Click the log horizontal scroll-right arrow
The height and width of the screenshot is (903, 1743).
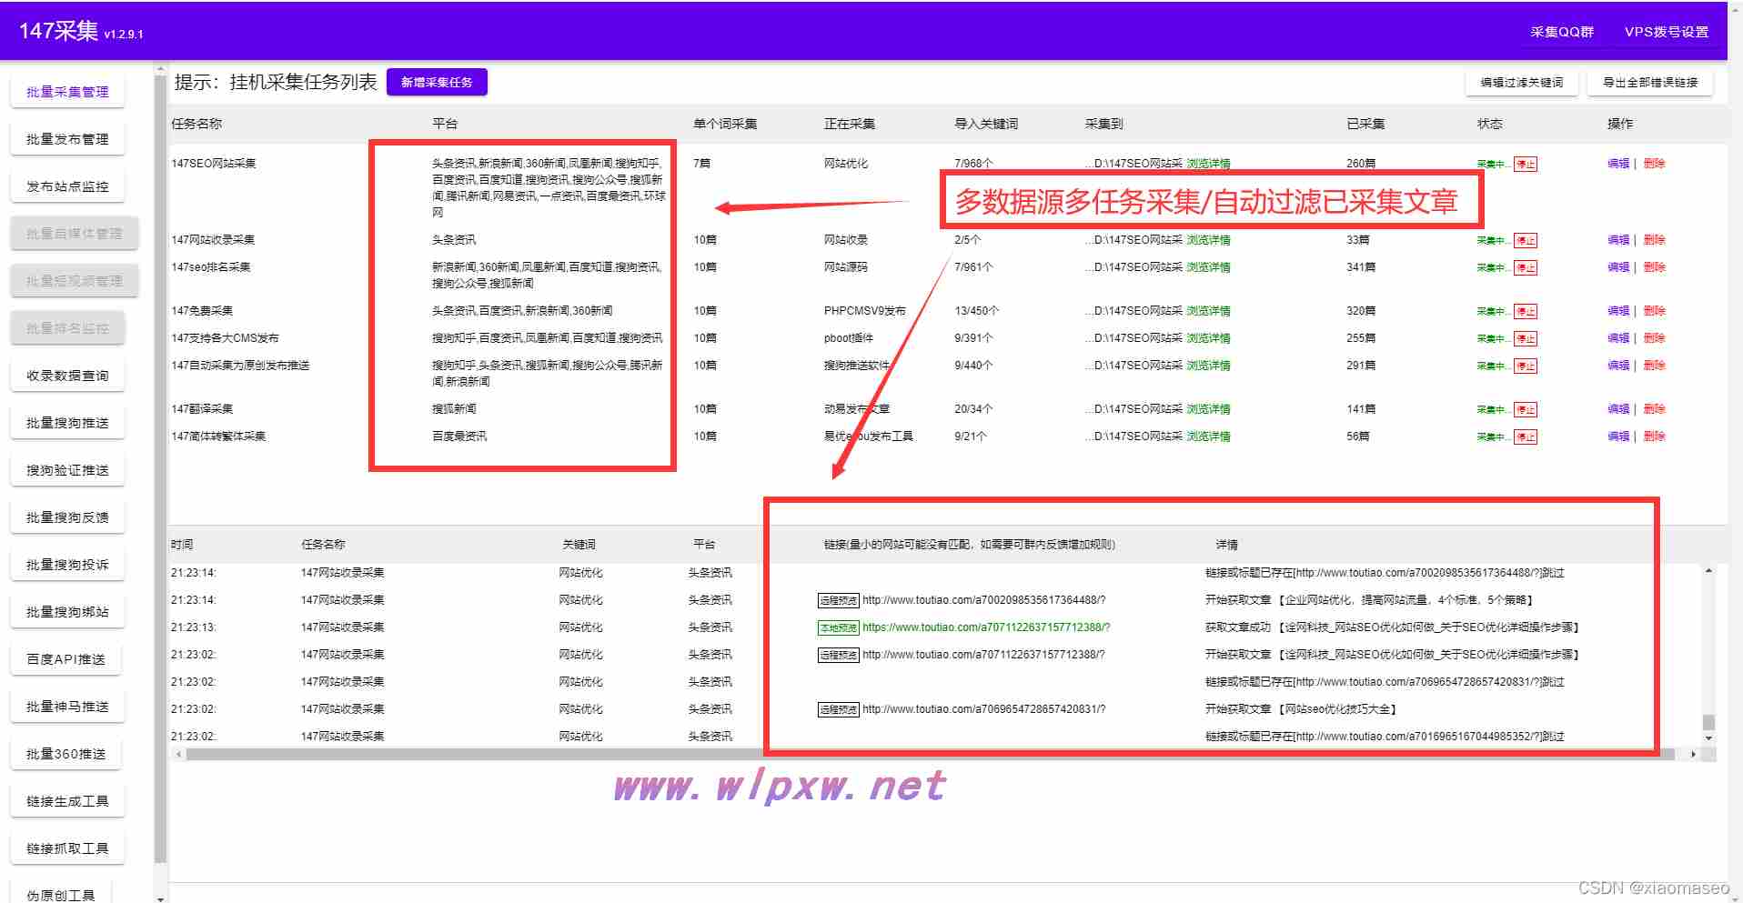click(1693, 754)
